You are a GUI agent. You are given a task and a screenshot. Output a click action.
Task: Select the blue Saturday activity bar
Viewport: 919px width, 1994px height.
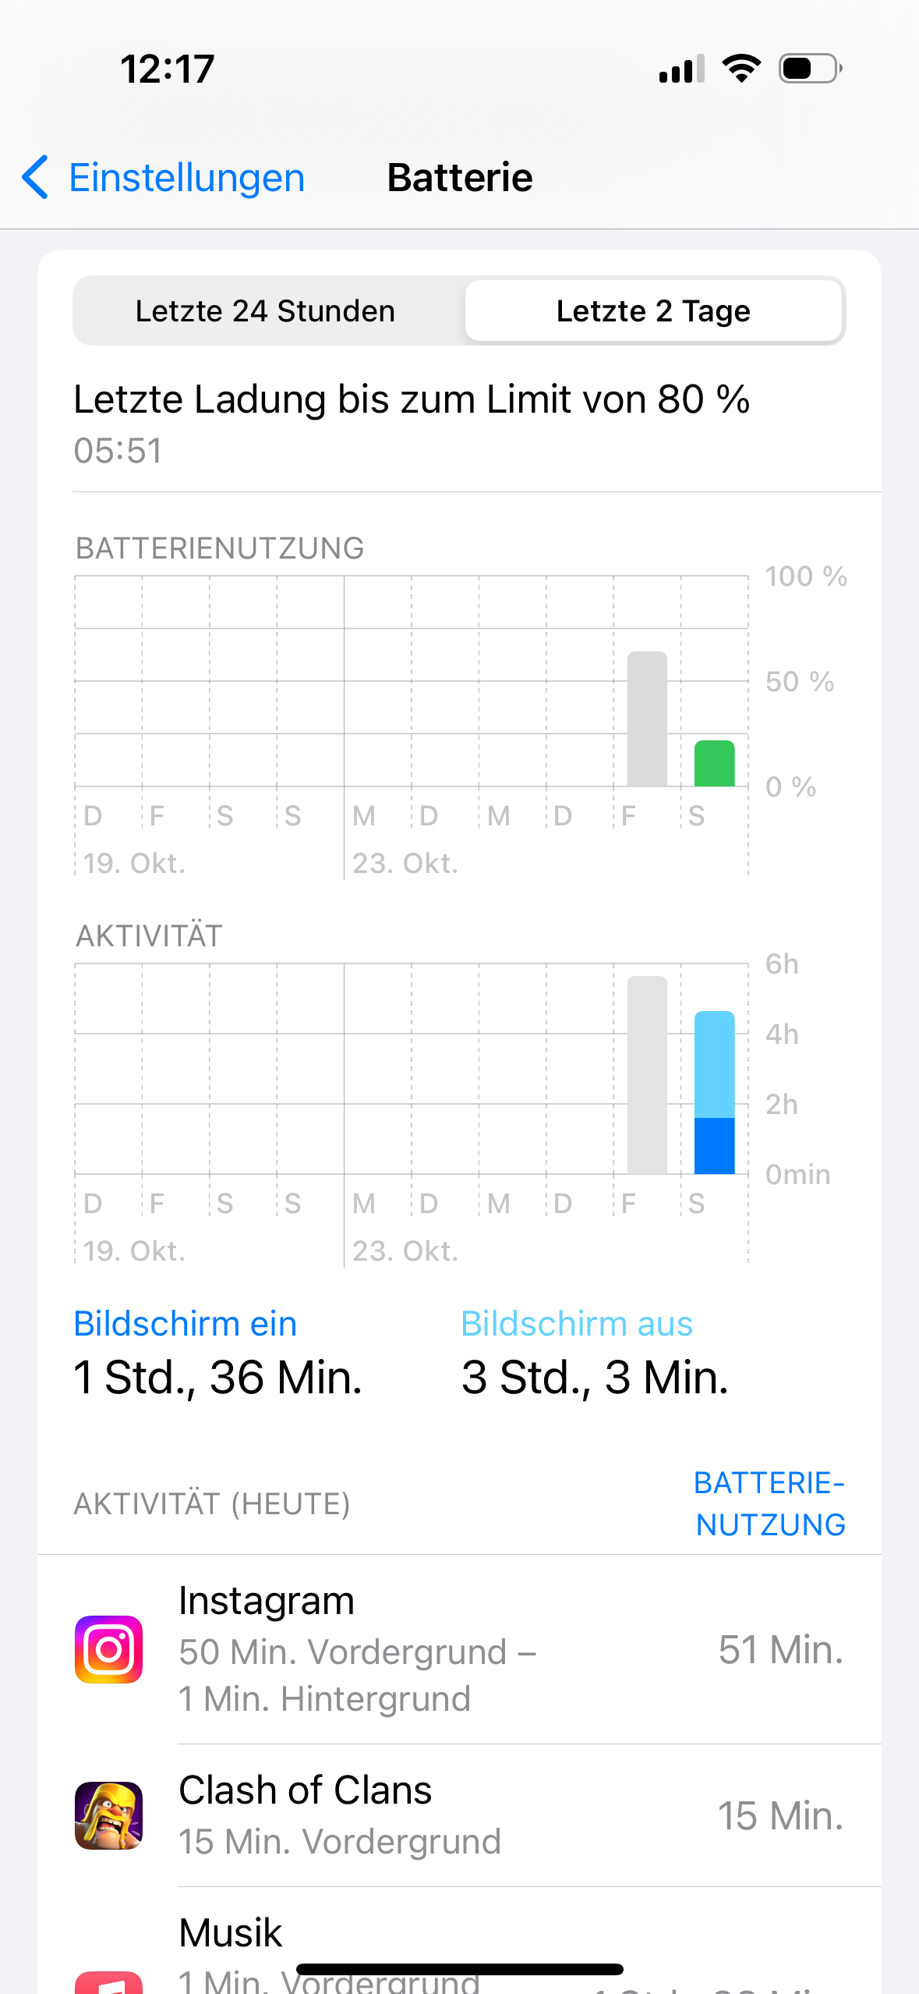[x=714, y=1092]
